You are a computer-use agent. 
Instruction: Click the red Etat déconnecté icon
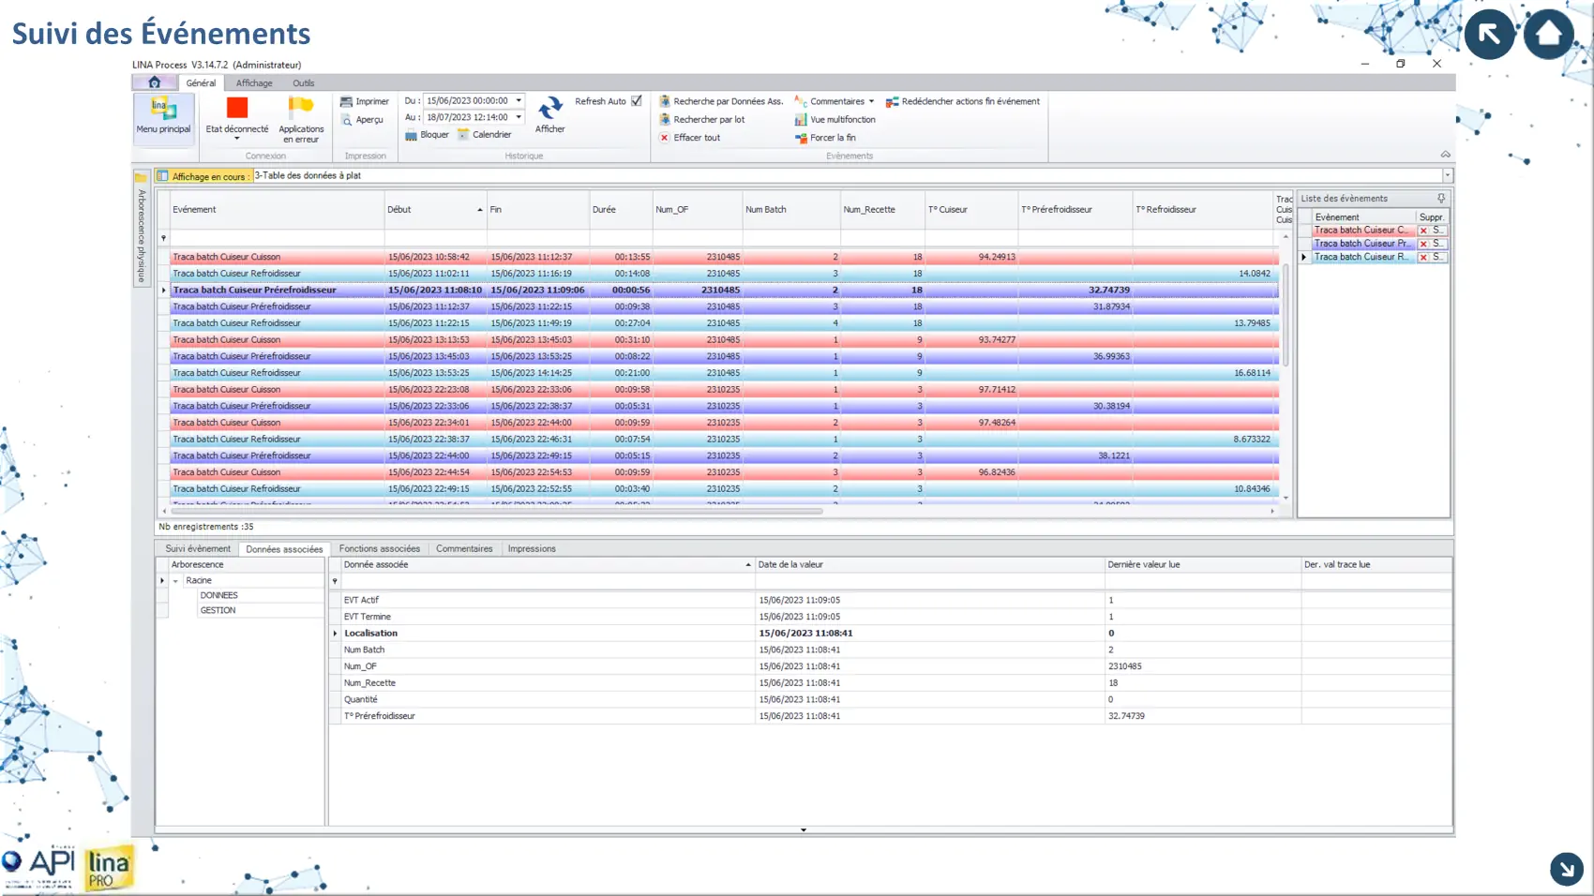point(237,109)
